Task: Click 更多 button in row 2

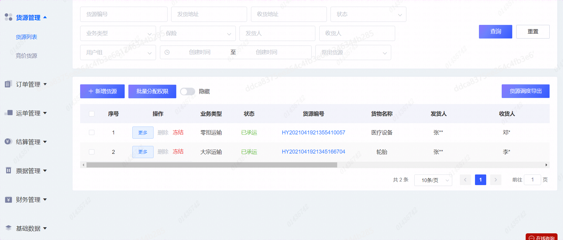Action: pos(143,152)
